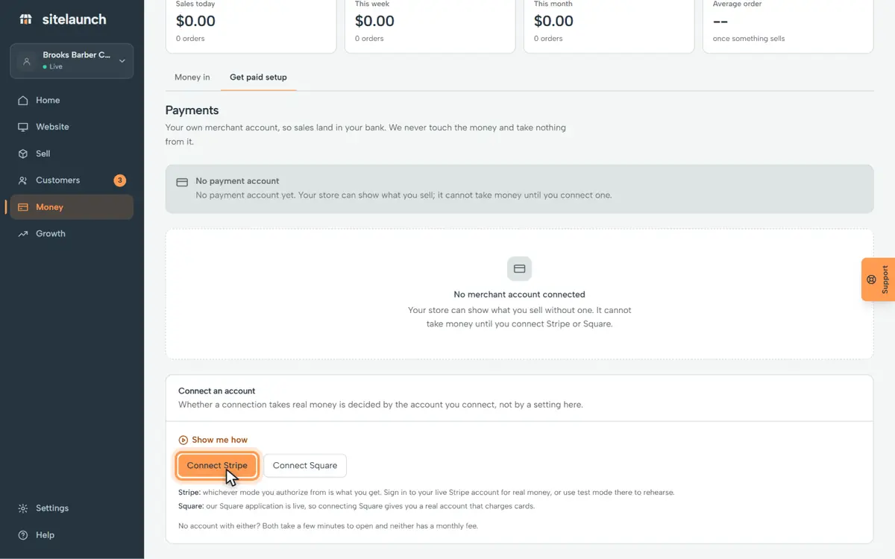This screenshot has height=559, width=895.
Task: Click the play icon beside Show me how
Action: (183, 440)
